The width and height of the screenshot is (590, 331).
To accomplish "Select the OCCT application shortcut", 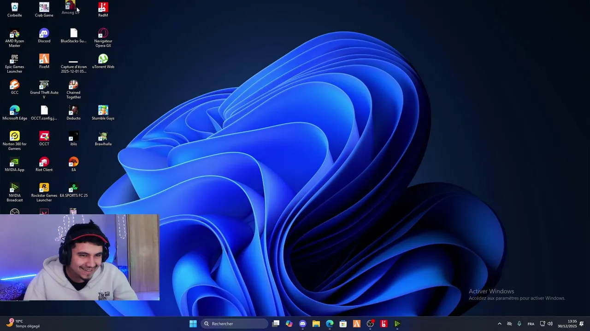I will 44,139.
